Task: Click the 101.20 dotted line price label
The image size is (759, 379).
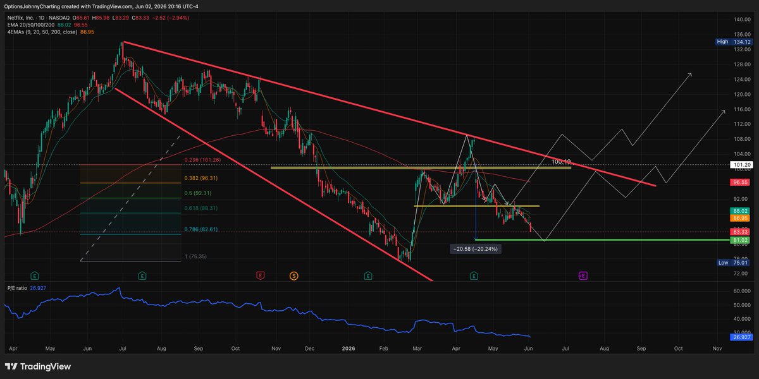Action: tap(741, 165)
